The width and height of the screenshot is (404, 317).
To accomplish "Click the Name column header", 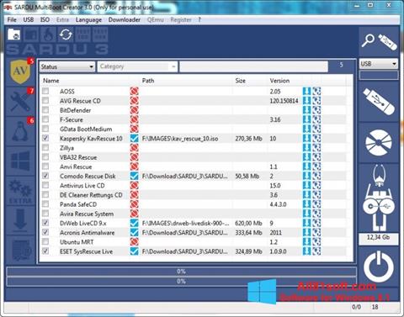I will click(51, 81).
